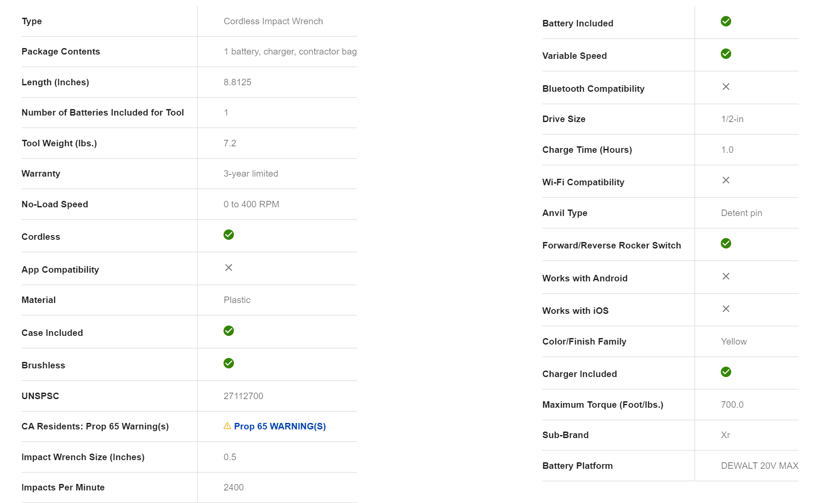Click the Maximum Torque value 700.0
820x503 pixels.
732,405
